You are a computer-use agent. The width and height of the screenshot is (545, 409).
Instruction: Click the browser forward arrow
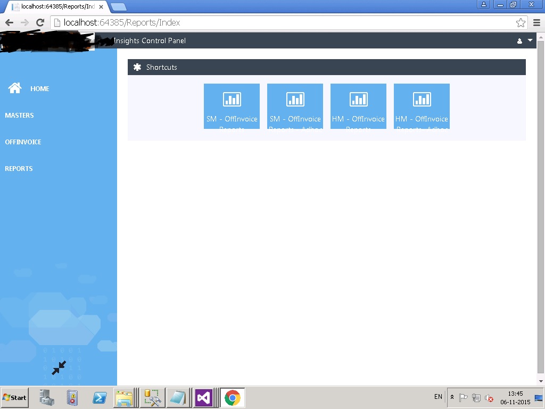click(24, 22)
